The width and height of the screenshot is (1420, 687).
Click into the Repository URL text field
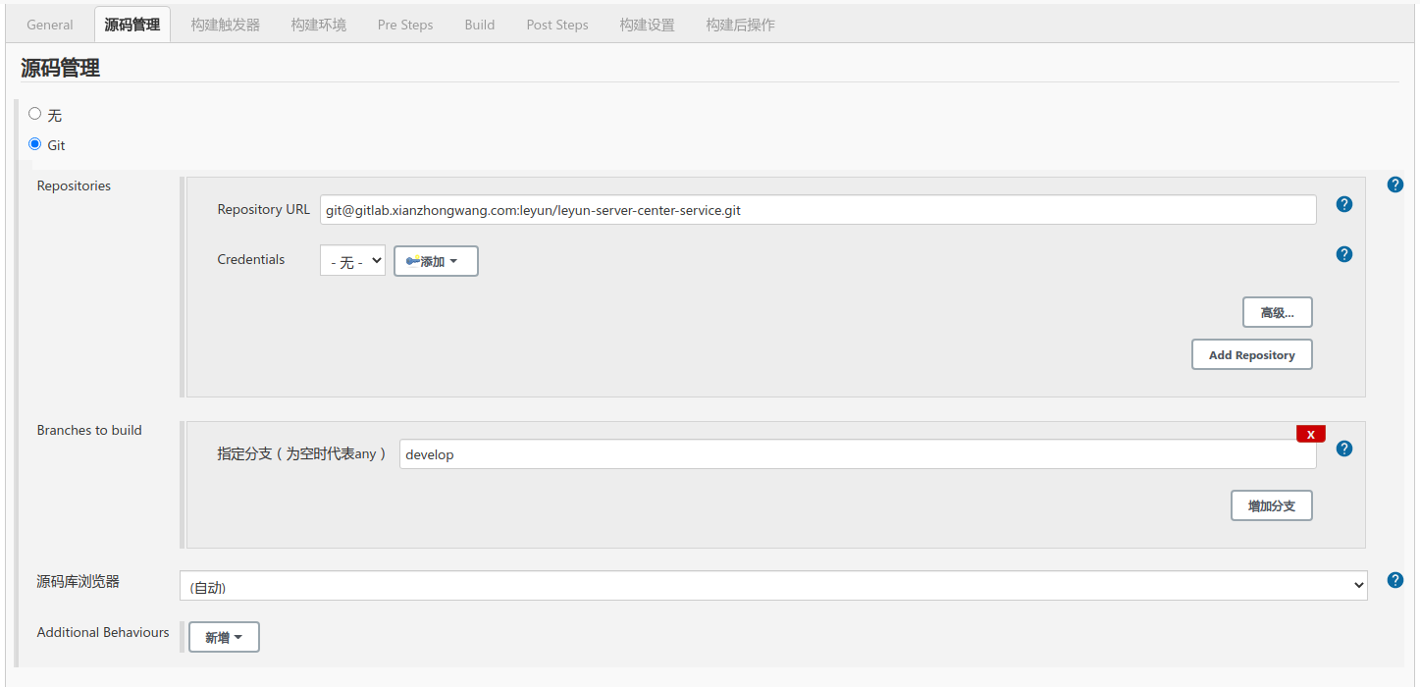point(817,209)
